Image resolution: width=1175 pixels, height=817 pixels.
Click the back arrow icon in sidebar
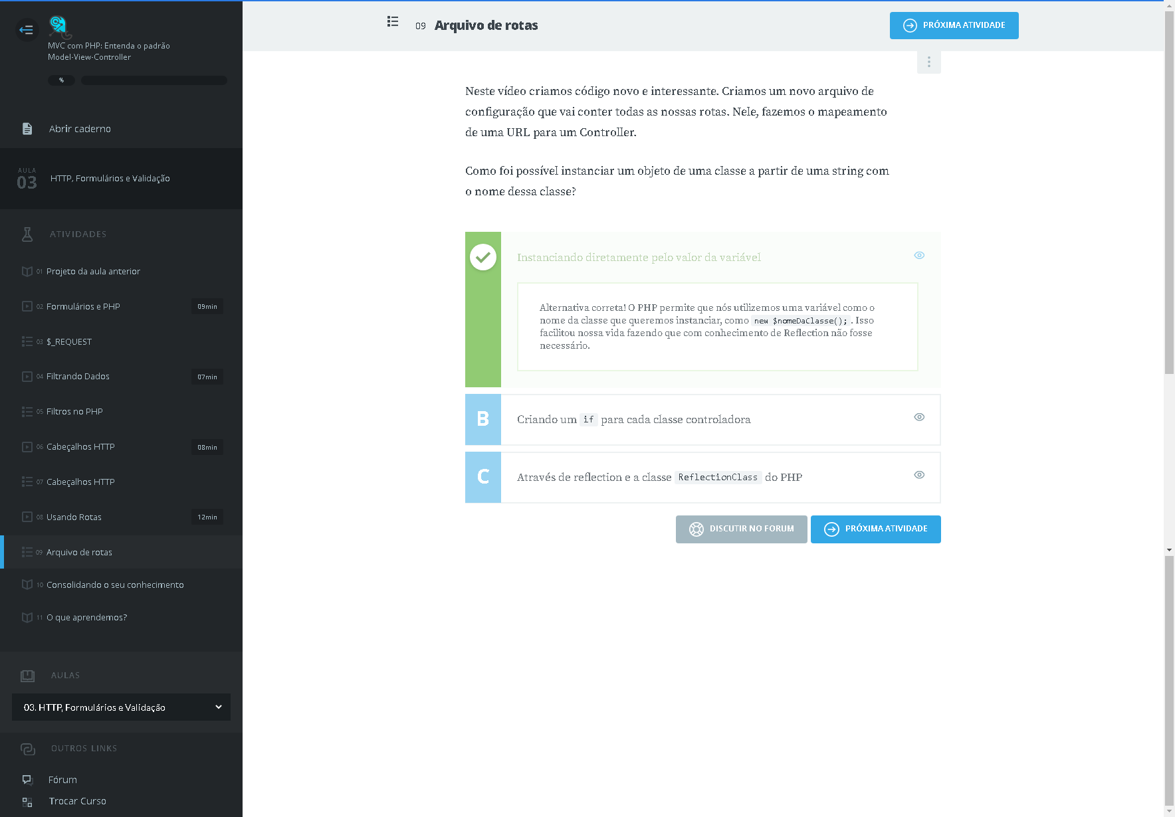tap(27, 30)
